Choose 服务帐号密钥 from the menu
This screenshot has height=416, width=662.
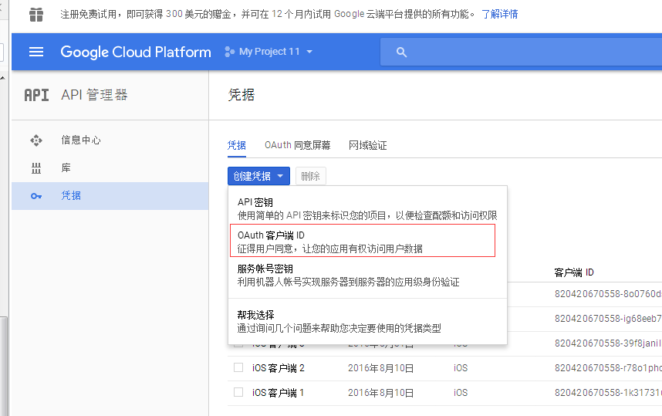tap(367, 275)
